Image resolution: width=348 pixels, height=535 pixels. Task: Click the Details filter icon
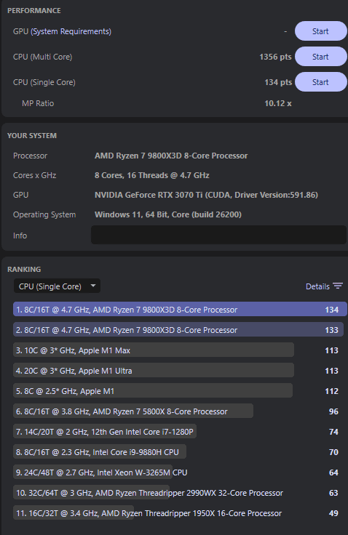pyautogui.click(x=338, y=286)
